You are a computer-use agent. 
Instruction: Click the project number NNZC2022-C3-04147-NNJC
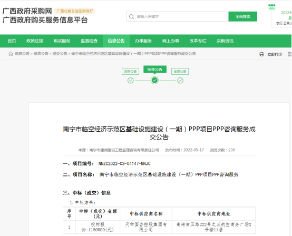(124, 164)
